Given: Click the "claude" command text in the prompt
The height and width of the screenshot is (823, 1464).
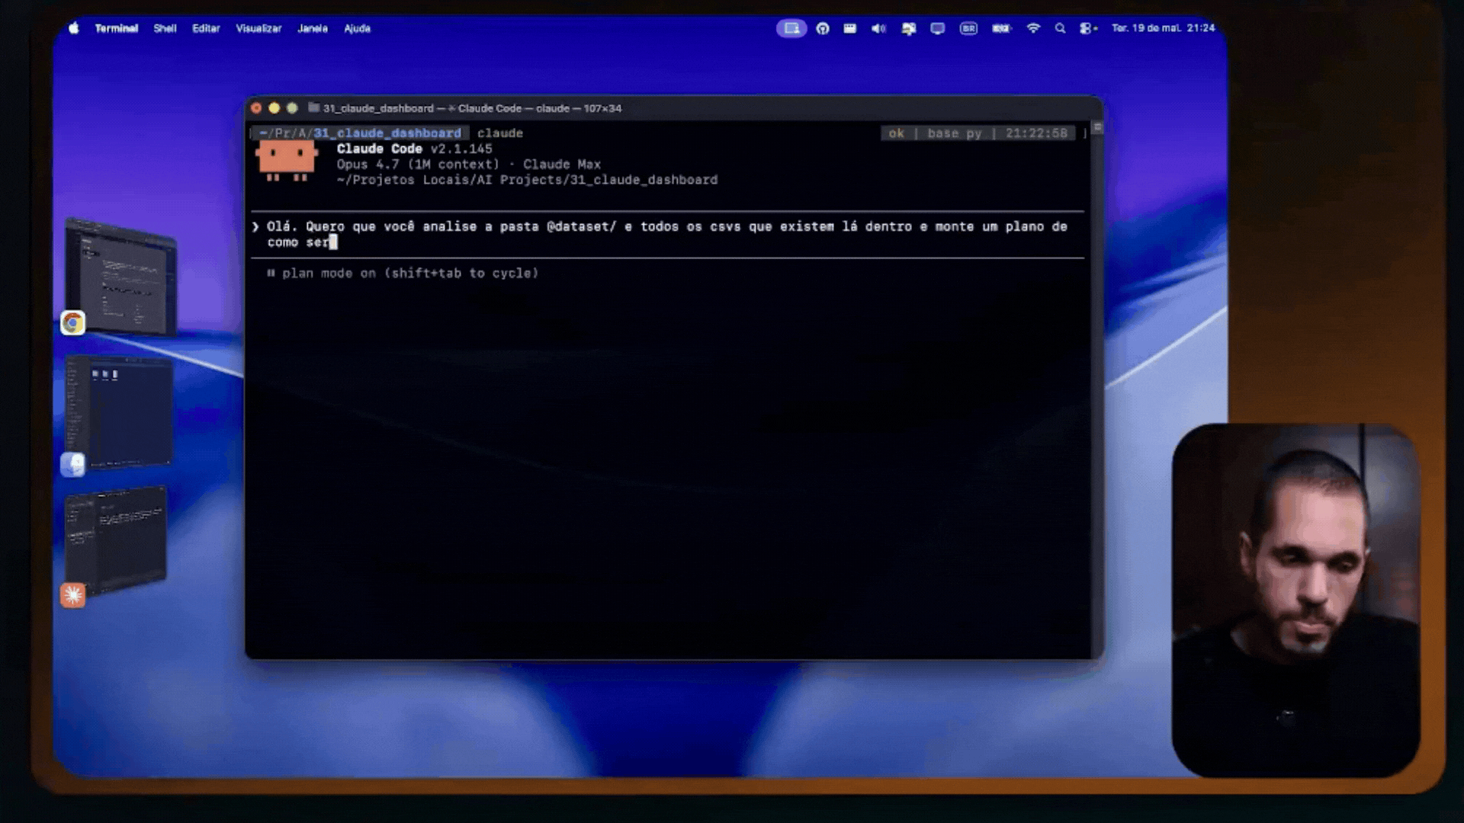Looking at the screenshot, I should tap(500, 133).
